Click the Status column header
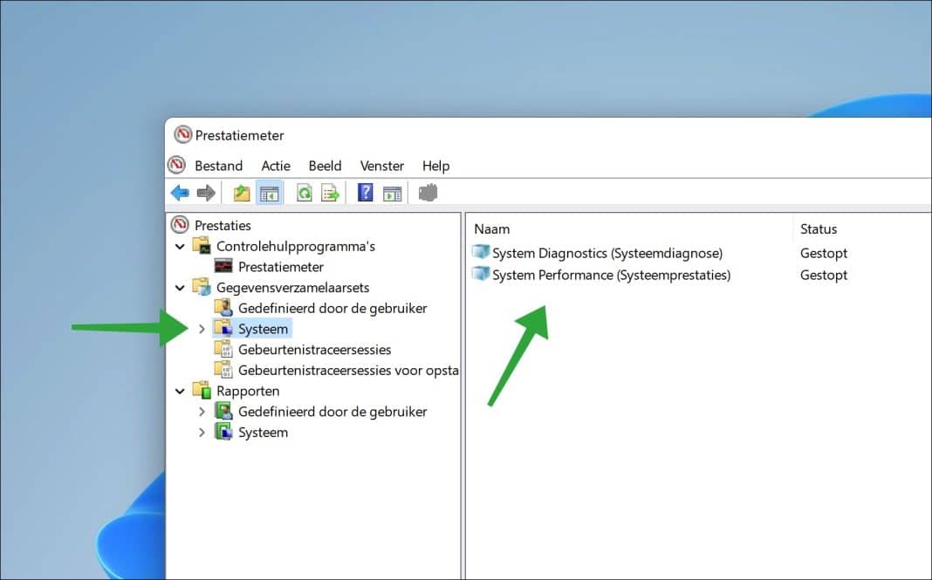Image resolution: width=932 pixels, height=580 pixels. pos(819,229)
